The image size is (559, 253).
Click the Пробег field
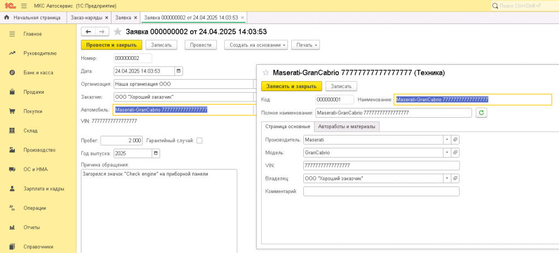[121, 141]
